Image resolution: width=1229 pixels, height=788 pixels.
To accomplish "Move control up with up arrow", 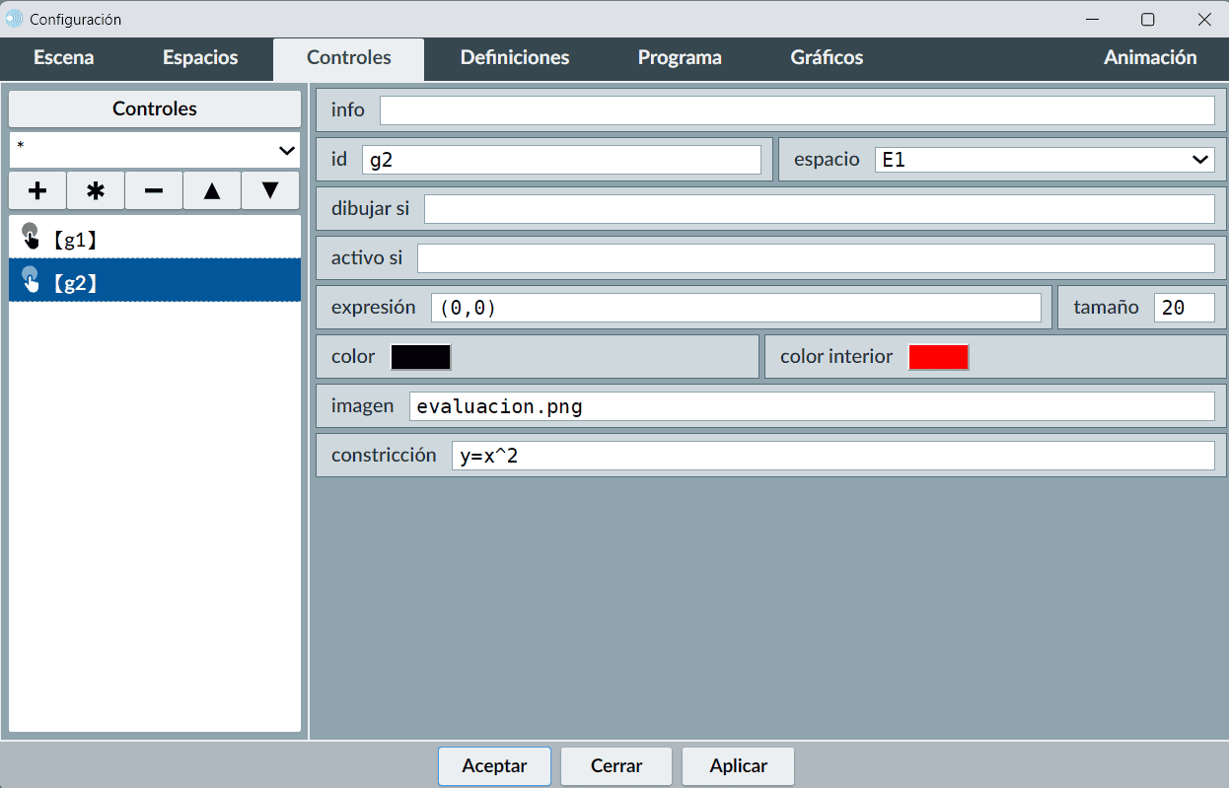I will 212,190.
